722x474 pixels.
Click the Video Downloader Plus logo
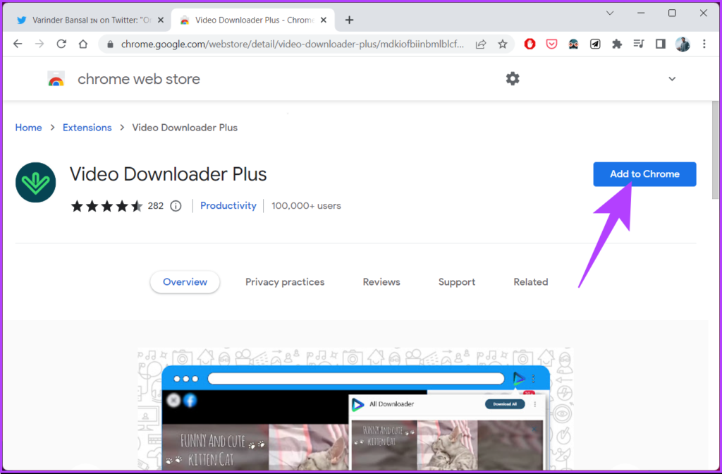35,183
